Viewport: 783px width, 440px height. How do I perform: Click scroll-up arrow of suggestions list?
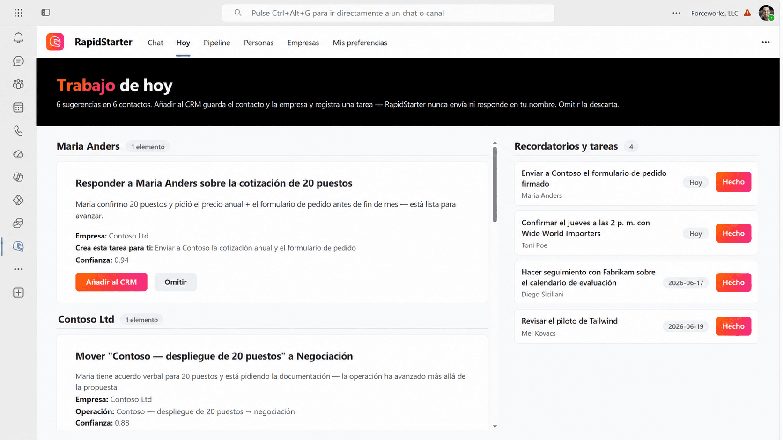click(x=495, y=143)
